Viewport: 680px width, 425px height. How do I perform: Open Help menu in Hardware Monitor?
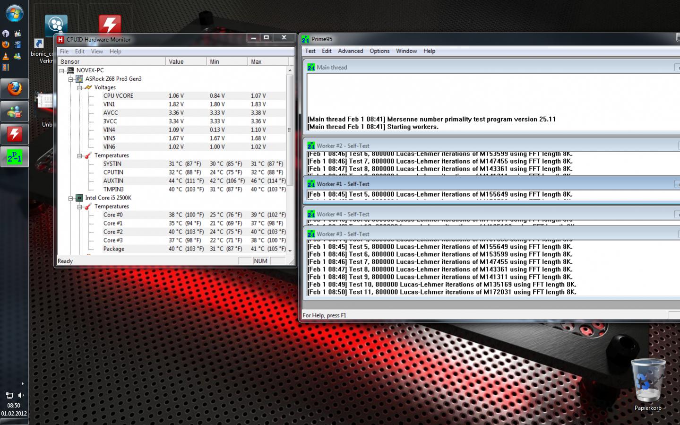(115, 52)
